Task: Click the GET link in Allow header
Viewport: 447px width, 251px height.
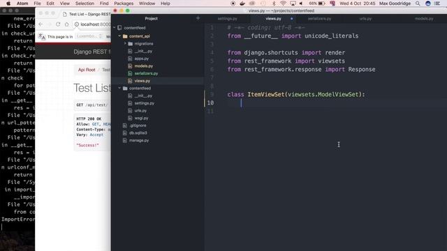Action: (95, 124)
